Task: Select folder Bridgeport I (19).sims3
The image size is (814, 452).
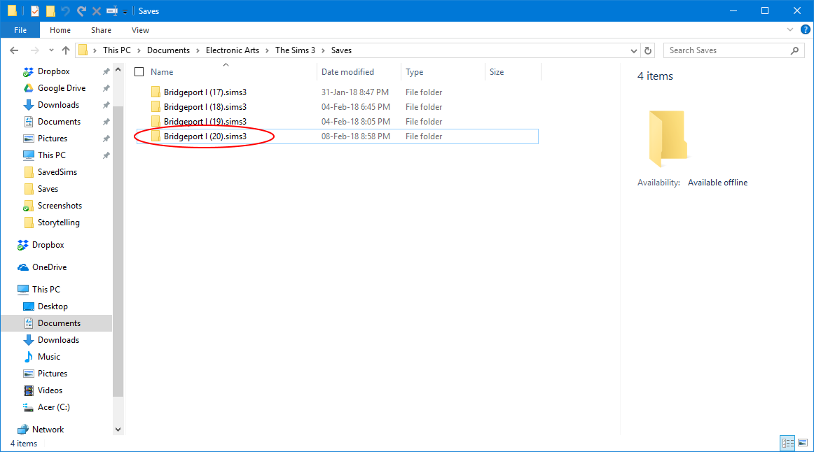Action: [205, 121]
